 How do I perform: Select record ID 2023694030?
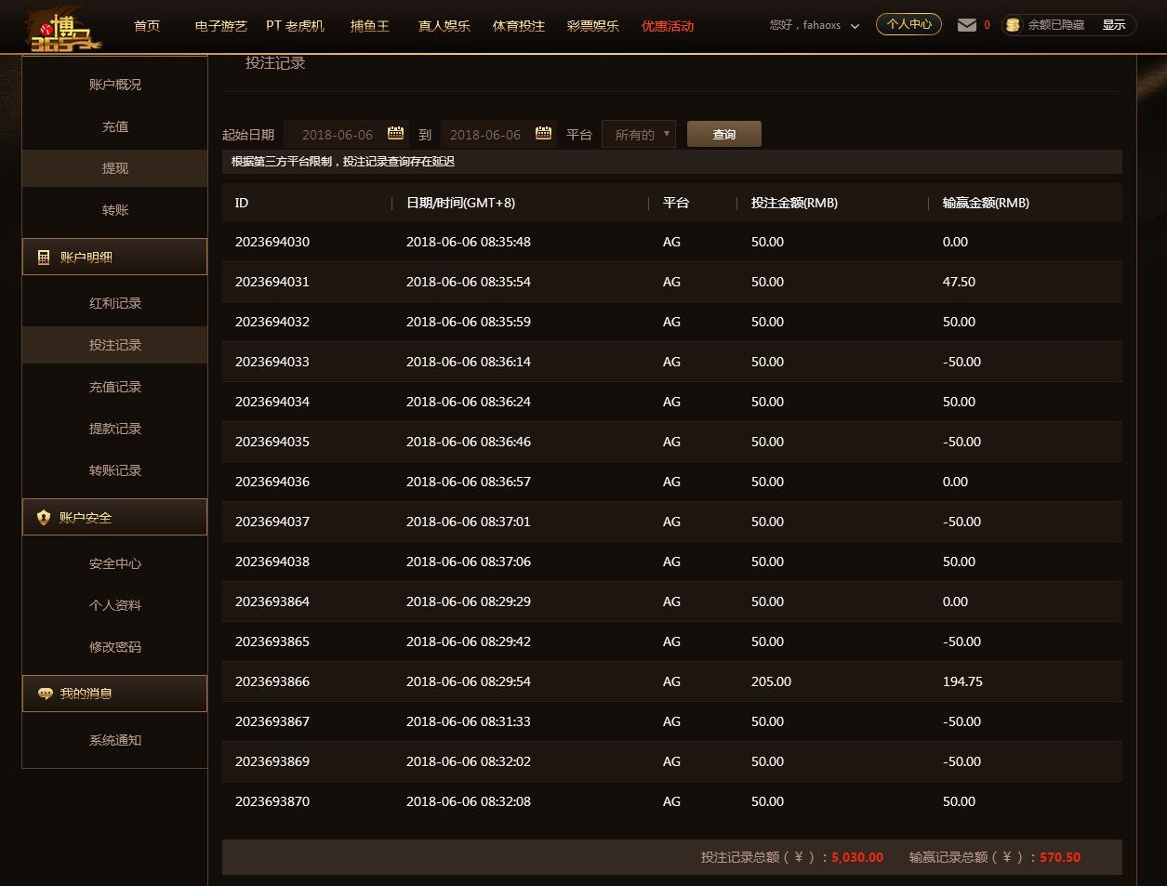click(272, 242)
